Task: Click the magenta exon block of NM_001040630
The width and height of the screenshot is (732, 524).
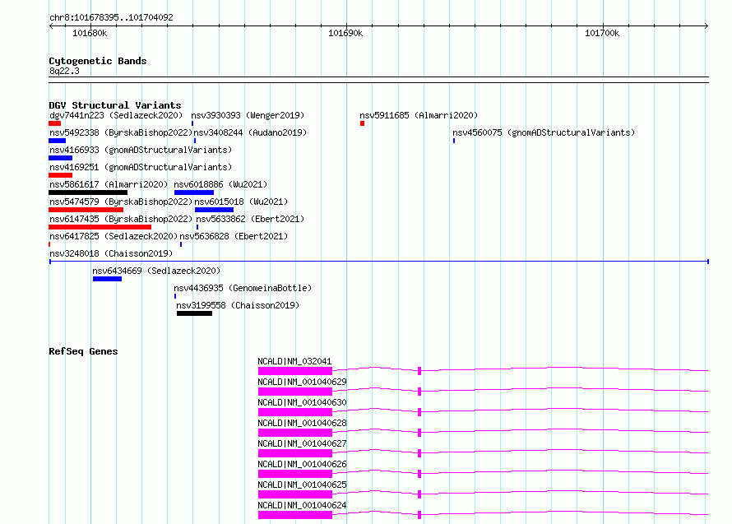Action: 295,412
